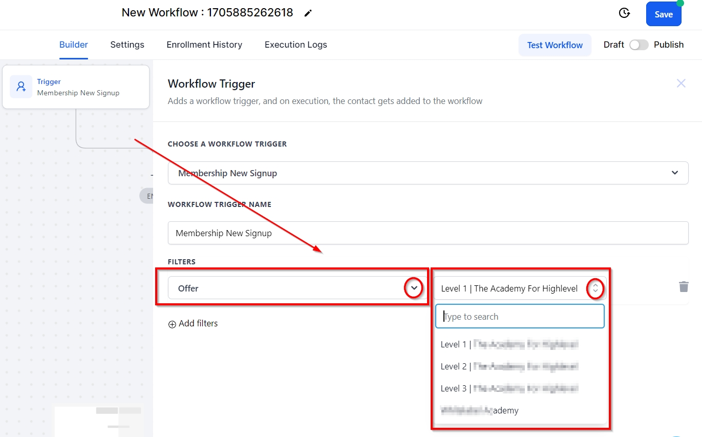Viewport: 702px width, 437px height.
Task: Click the Workflow Trigger Name text field
Action: [428, 233]
